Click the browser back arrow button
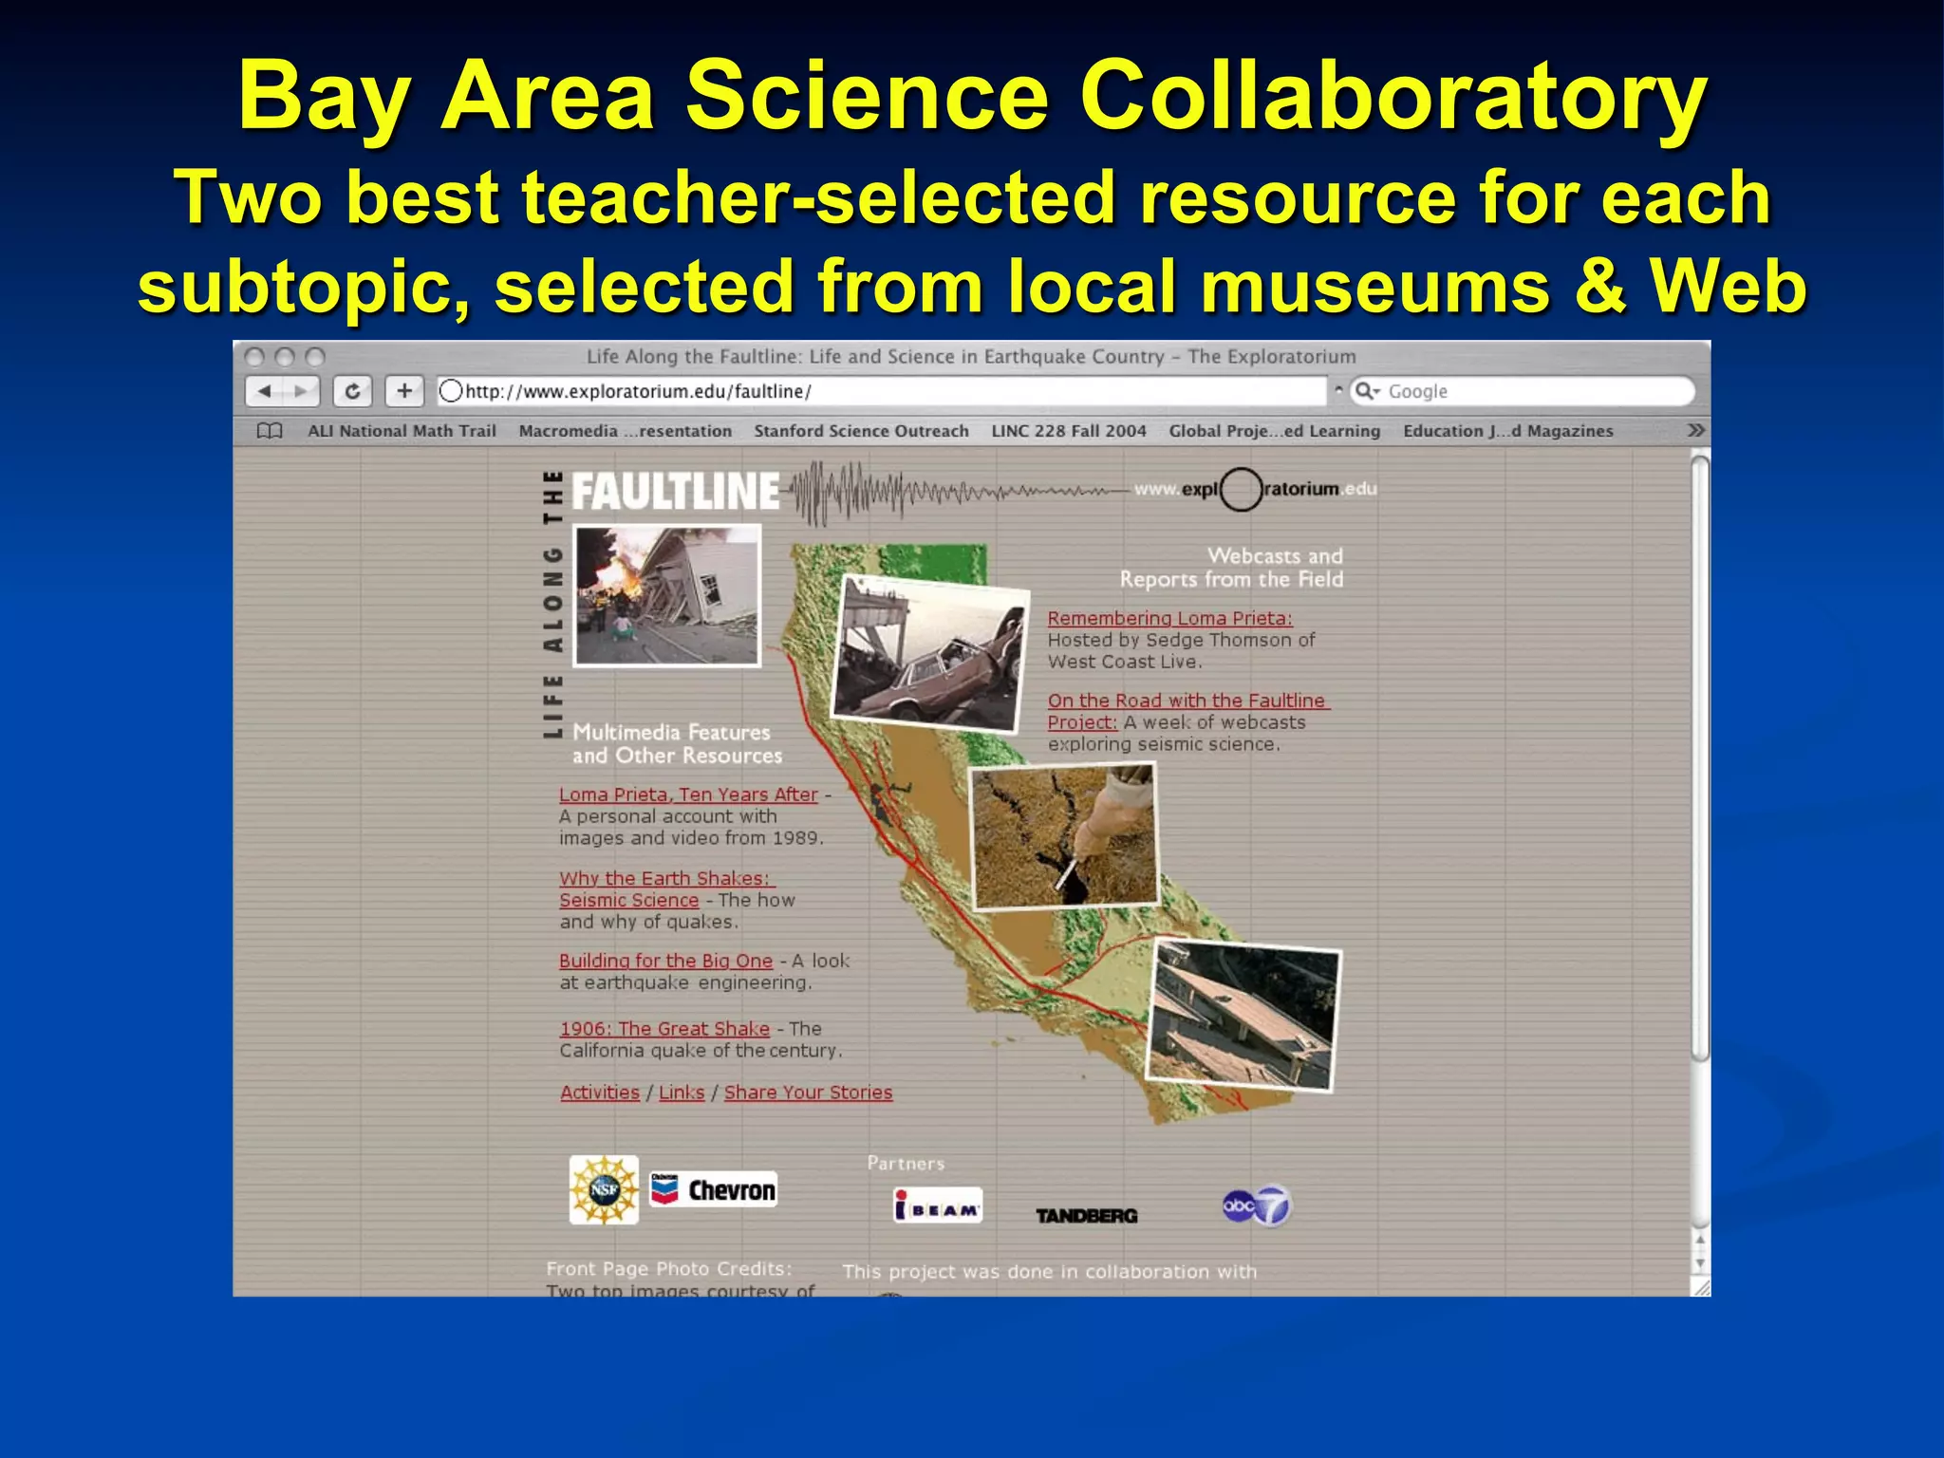 pos(266,391)
